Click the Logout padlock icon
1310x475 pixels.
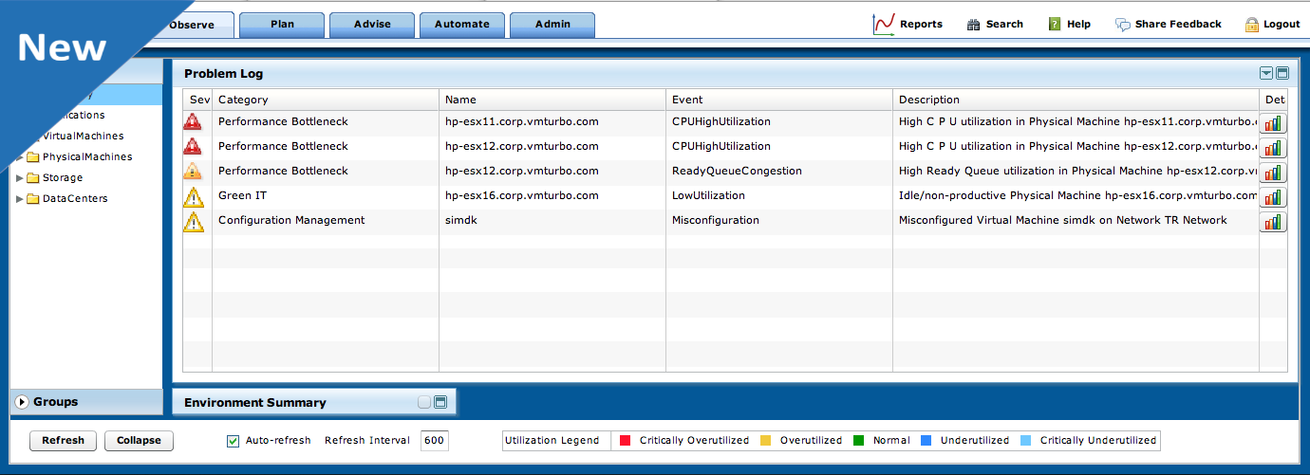coord(1252,25)
